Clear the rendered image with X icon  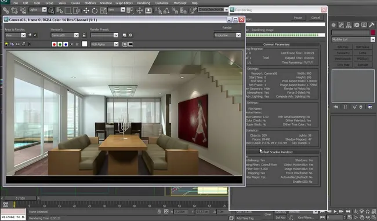click(29, 44)
